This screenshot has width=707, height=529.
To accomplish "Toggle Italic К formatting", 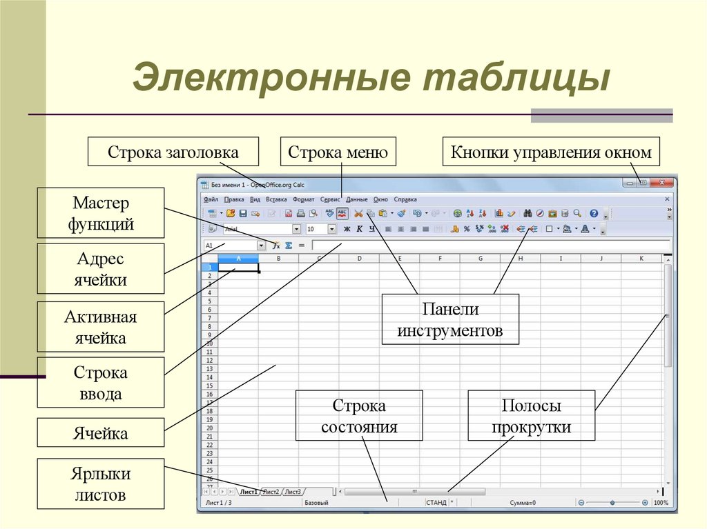I will pos(359,229).
